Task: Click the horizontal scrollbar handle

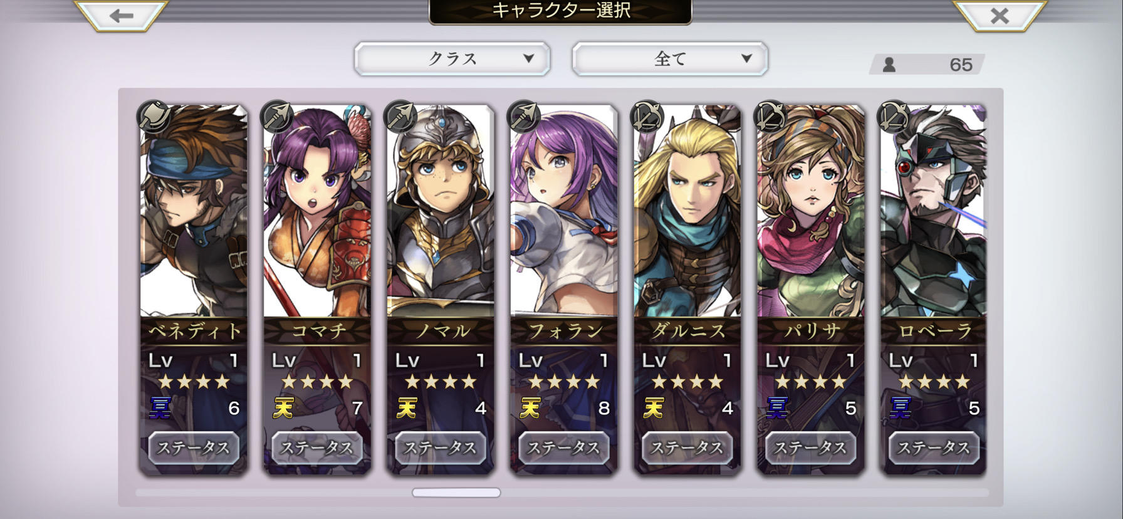Action: tap(456, 493)
